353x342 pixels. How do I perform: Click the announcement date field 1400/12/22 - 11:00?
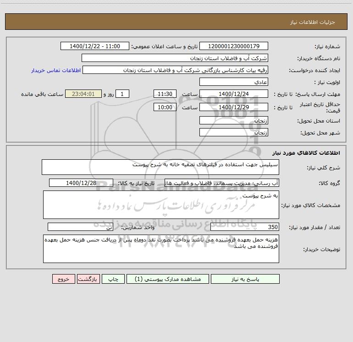coord(95,46)
